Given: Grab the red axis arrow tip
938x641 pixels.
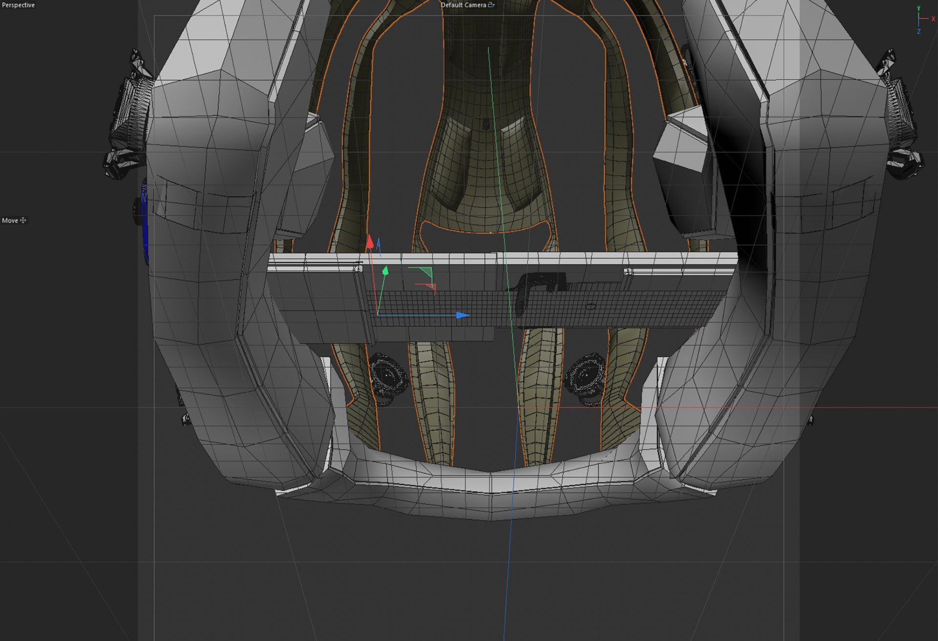Looking at the screenshot, I should [x=370, y=242].
